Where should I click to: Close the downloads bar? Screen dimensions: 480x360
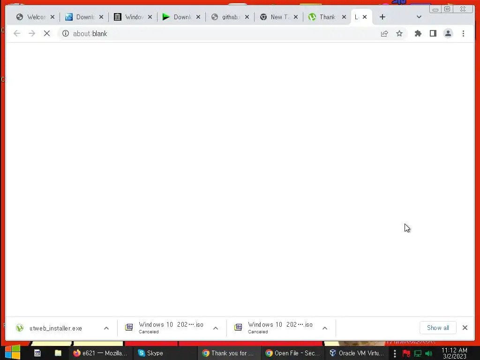[465, 328]
